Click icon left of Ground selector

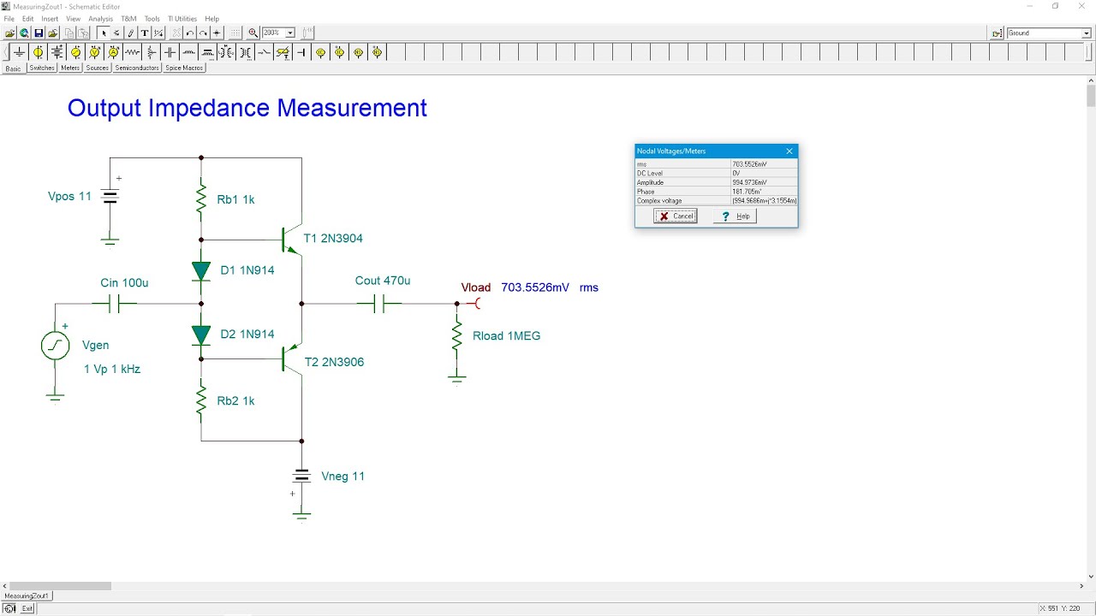pos(997,33)
